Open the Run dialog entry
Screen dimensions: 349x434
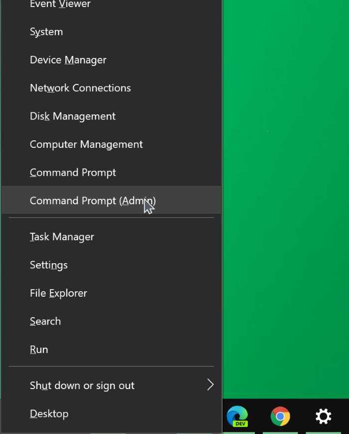(x=111, y=349)
